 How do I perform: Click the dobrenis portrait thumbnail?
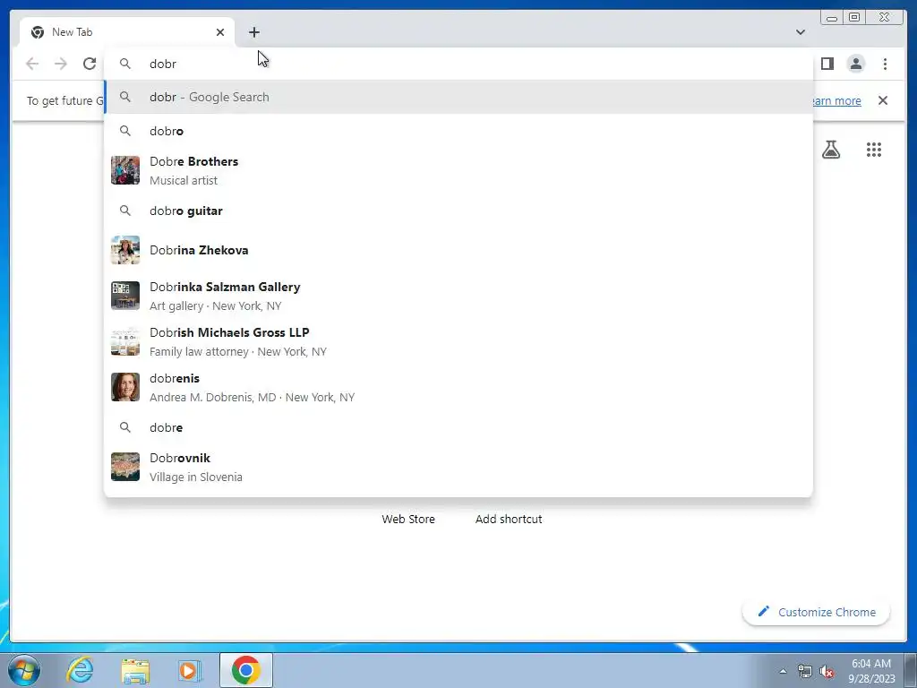coord(125,387)
